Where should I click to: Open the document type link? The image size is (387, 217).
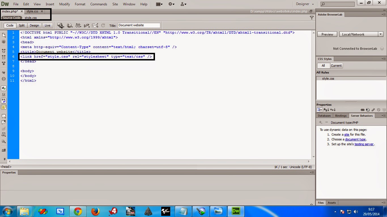point(355,139)
